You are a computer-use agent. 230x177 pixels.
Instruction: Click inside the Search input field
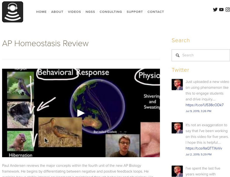click(201, 55)
